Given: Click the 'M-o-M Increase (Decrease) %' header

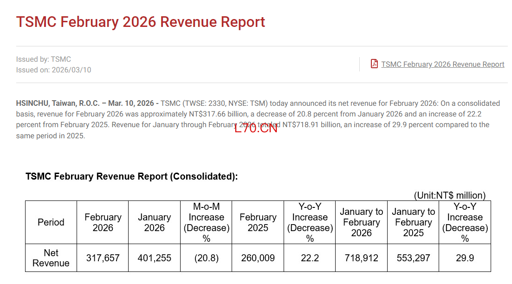Looking at the screenshot, I should click(x=206, y=222).
